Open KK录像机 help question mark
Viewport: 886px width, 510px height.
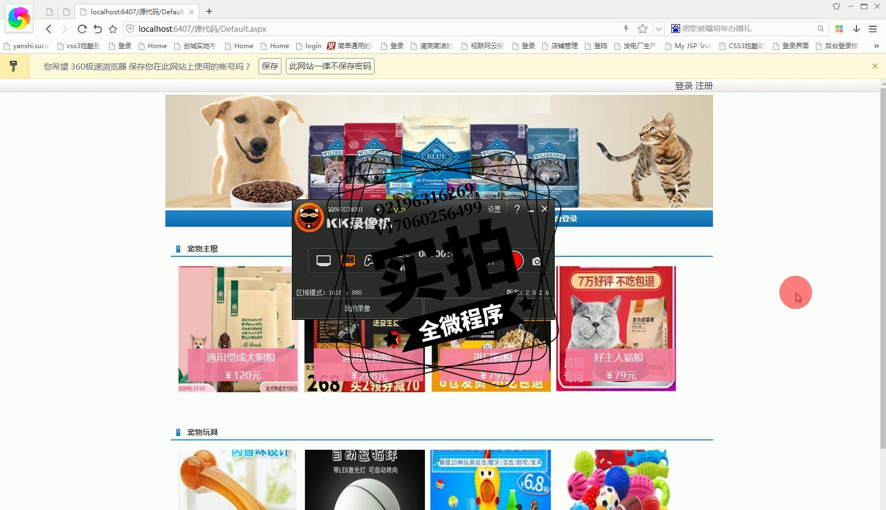(x=517, y=209)
